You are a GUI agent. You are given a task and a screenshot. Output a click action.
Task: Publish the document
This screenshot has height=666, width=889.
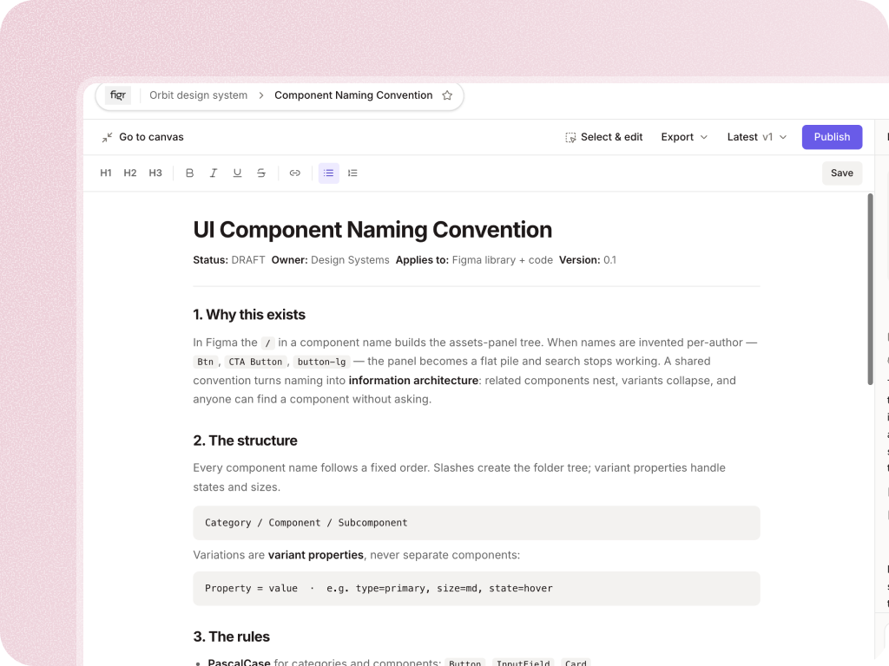[x=832, y=137]
